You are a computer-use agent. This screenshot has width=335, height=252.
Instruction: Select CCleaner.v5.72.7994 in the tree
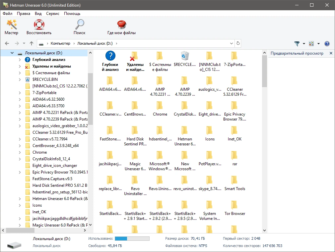[x=50, y=139]
